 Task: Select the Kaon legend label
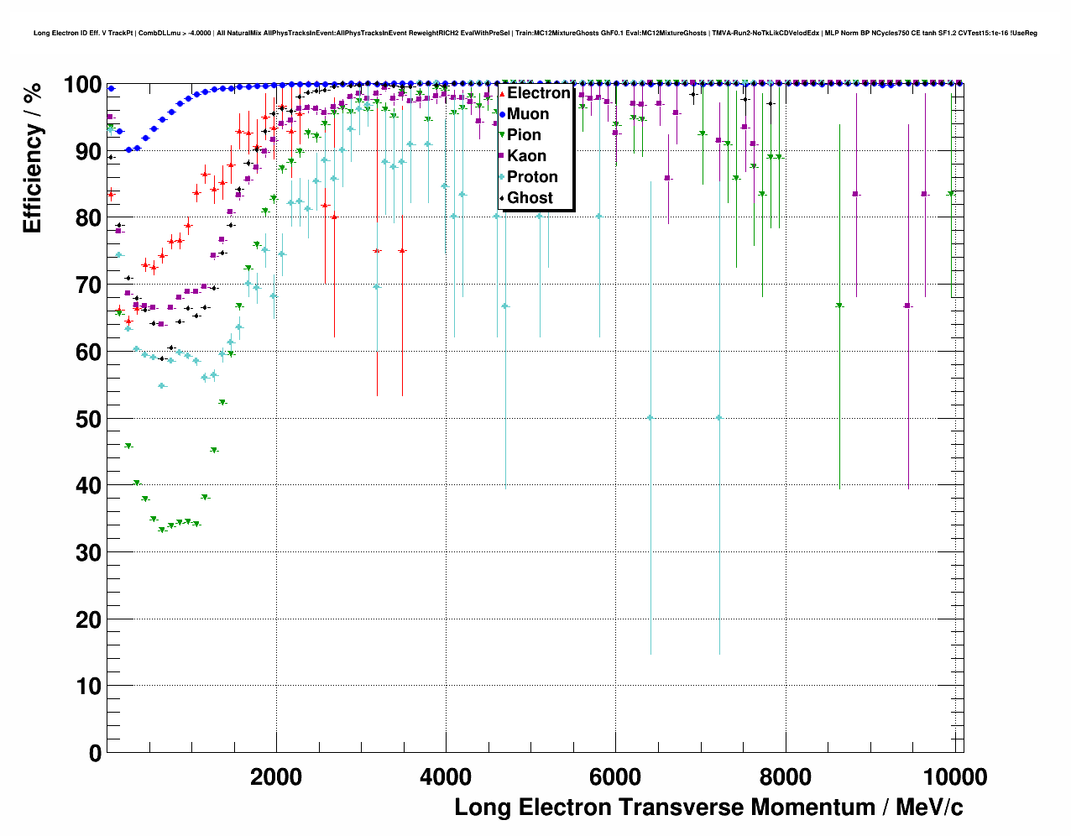click(x=526, y=156)
